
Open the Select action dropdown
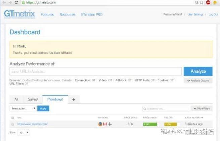tap(23, 109)
